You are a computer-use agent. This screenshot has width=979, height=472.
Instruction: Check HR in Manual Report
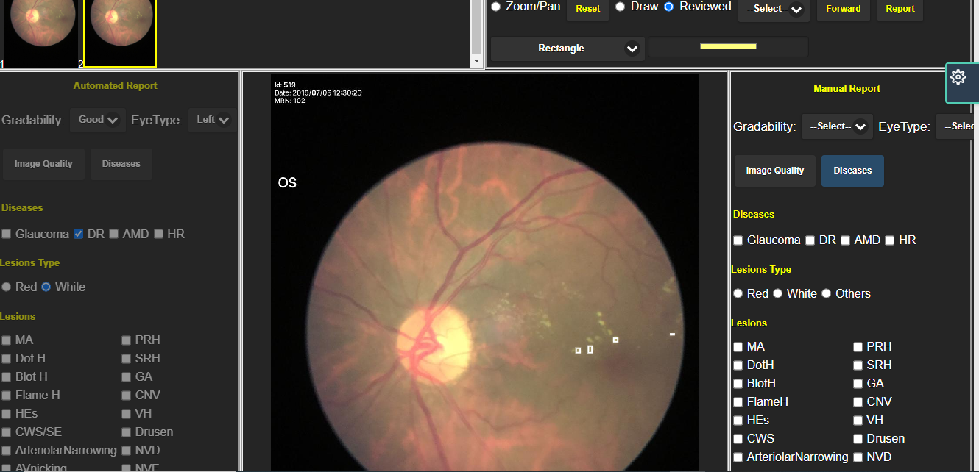tap(890, 240)
